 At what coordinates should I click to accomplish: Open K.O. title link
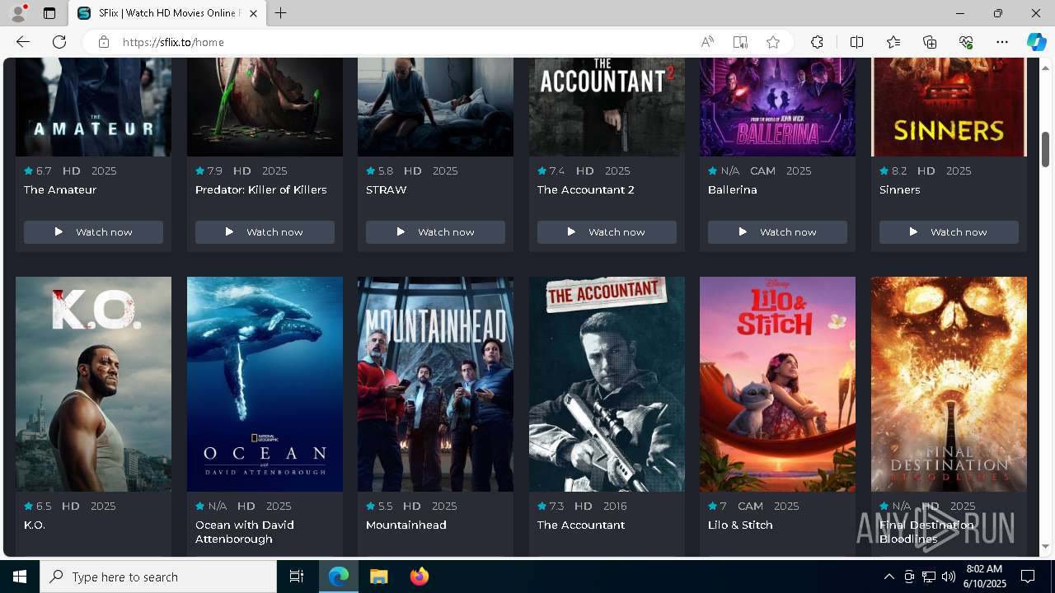pyautogui.click(x=35, y=525)
